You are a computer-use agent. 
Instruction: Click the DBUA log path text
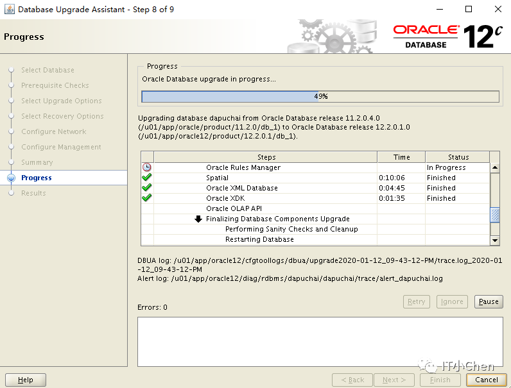click(x=320, y=265)
